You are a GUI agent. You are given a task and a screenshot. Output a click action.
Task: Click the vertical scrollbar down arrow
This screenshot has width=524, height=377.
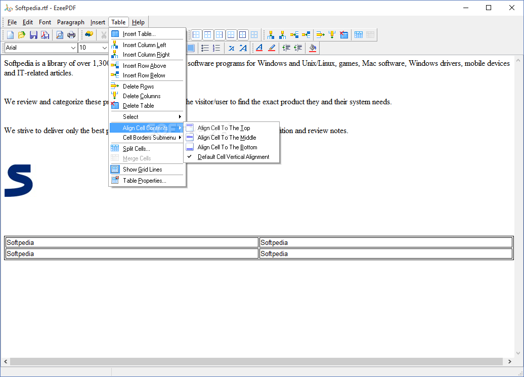tap(518, 353)
